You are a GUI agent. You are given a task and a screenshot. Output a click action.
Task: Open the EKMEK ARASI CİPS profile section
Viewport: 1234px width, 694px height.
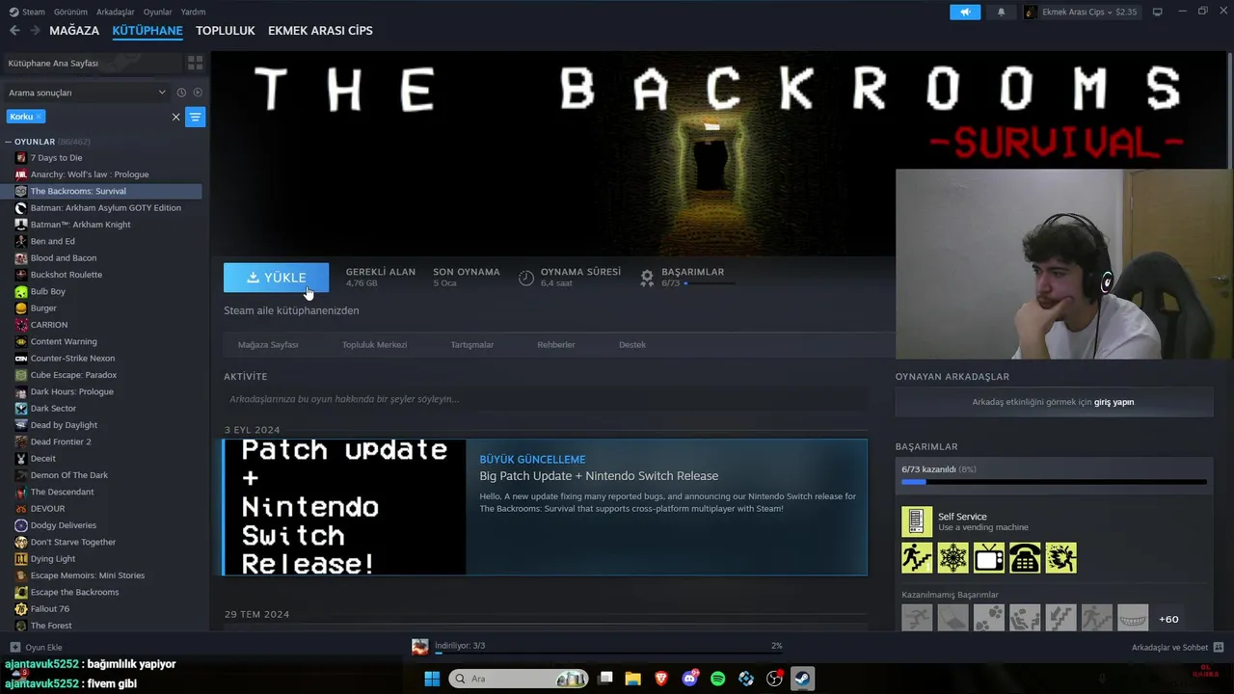[320, 31]
